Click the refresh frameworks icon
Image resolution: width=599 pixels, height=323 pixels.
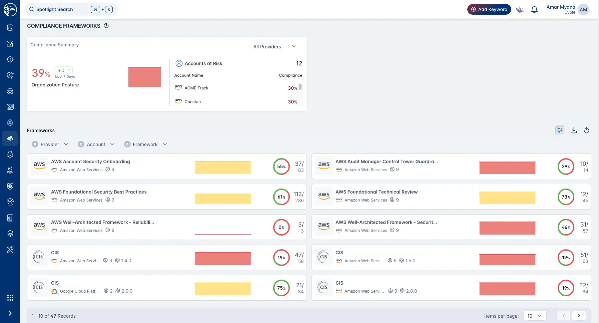pos(587,130)
